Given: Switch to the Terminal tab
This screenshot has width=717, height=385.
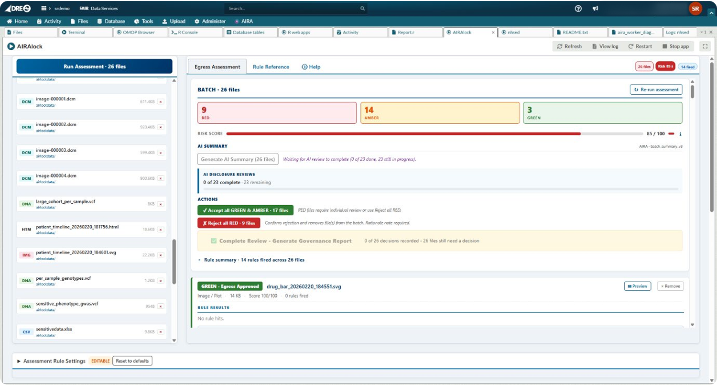Looking at the screenshot, I should click(86, 33).
